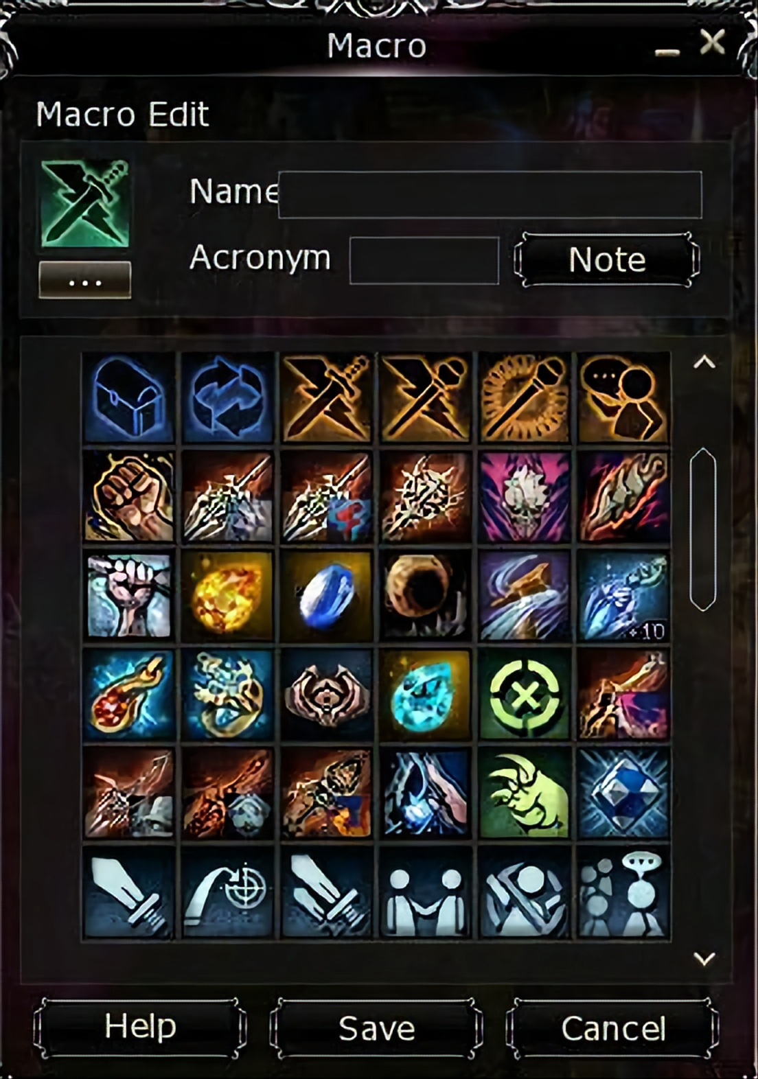This screenshot has height=1079, width=758.
Task: Click the icon list scrollbar handle
Action: click(x=703, y=529)
